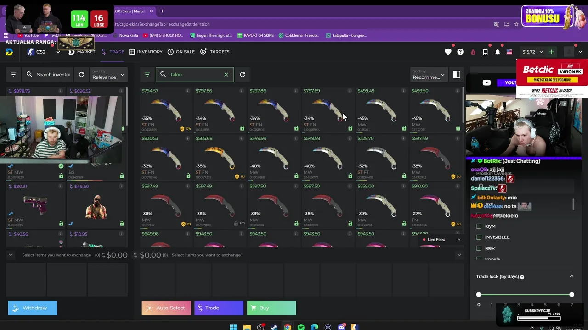Viewport: 588px width, 330px height.
Task: Show info for the $797.89 knife
Action: pyautogui.click(x=350, y=91)
